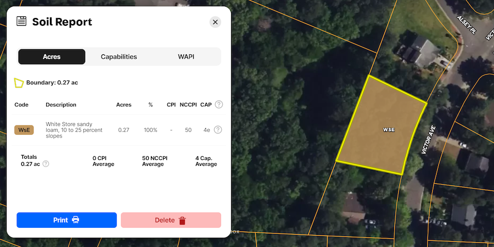
Task: Click the Soil Report document icon
Action: [21, 22]
